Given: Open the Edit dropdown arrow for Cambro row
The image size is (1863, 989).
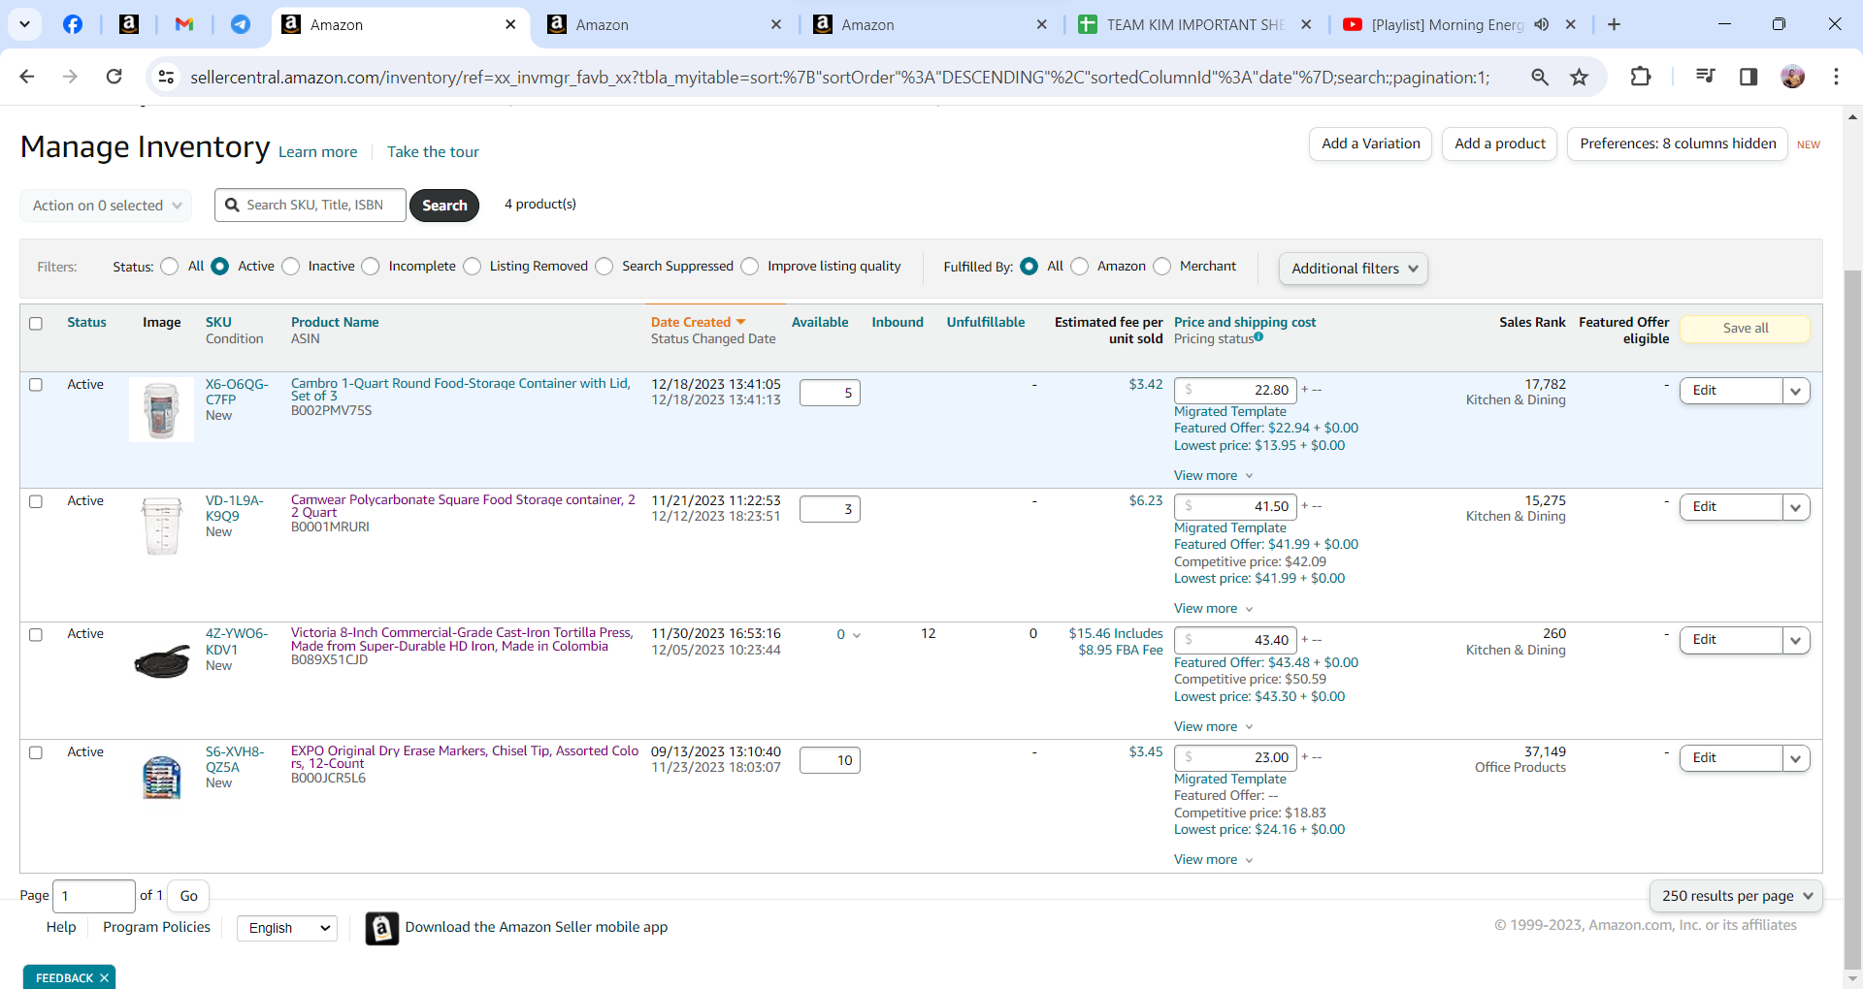Looking at the screenshot, I should [x=1796, y=391].
